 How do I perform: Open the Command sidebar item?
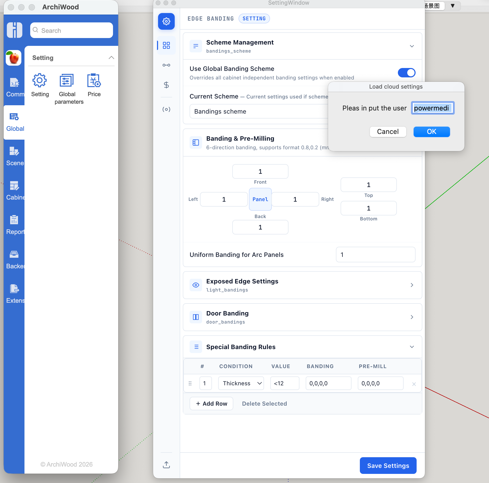(x=15, y=87)
